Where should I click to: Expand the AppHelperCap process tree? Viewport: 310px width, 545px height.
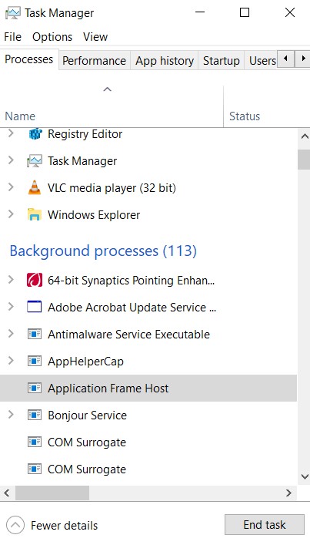[11, 361]
